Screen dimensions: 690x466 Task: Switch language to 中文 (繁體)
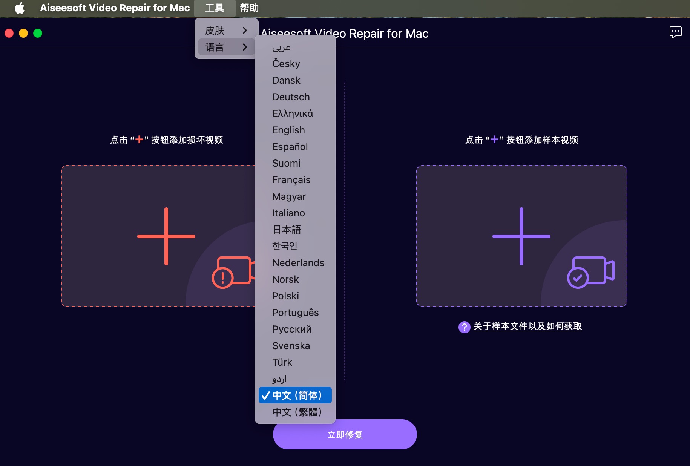coord(297,412)
